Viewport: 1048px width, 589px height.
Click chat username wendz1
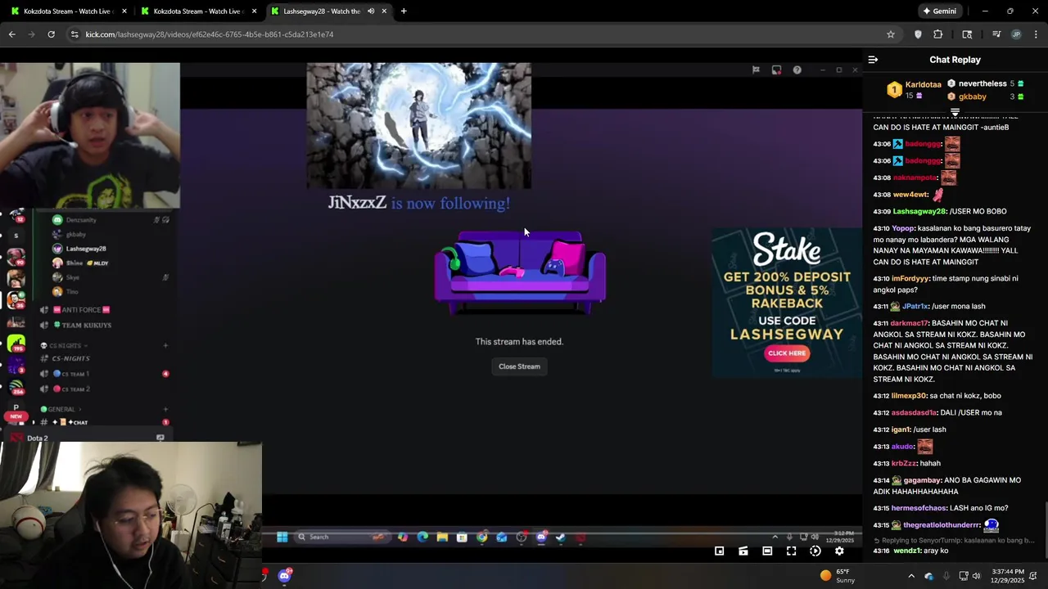click(x=906, y=551)
